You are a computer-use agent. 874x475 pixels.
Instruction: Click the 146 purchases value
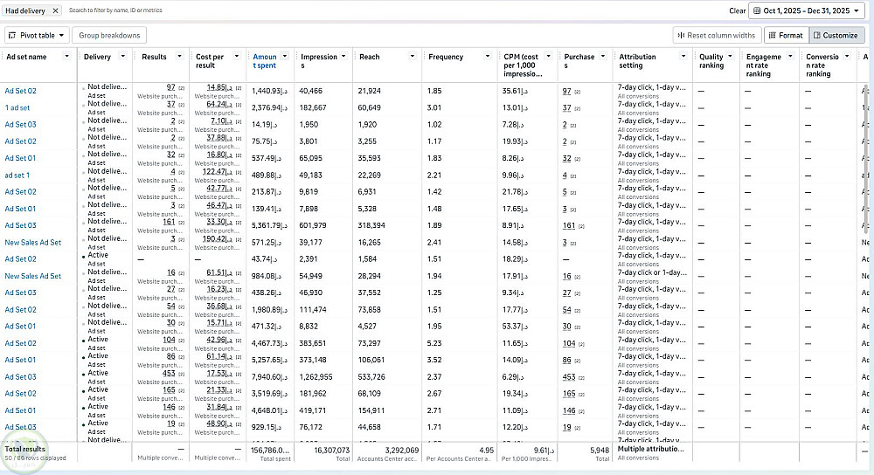569,411
